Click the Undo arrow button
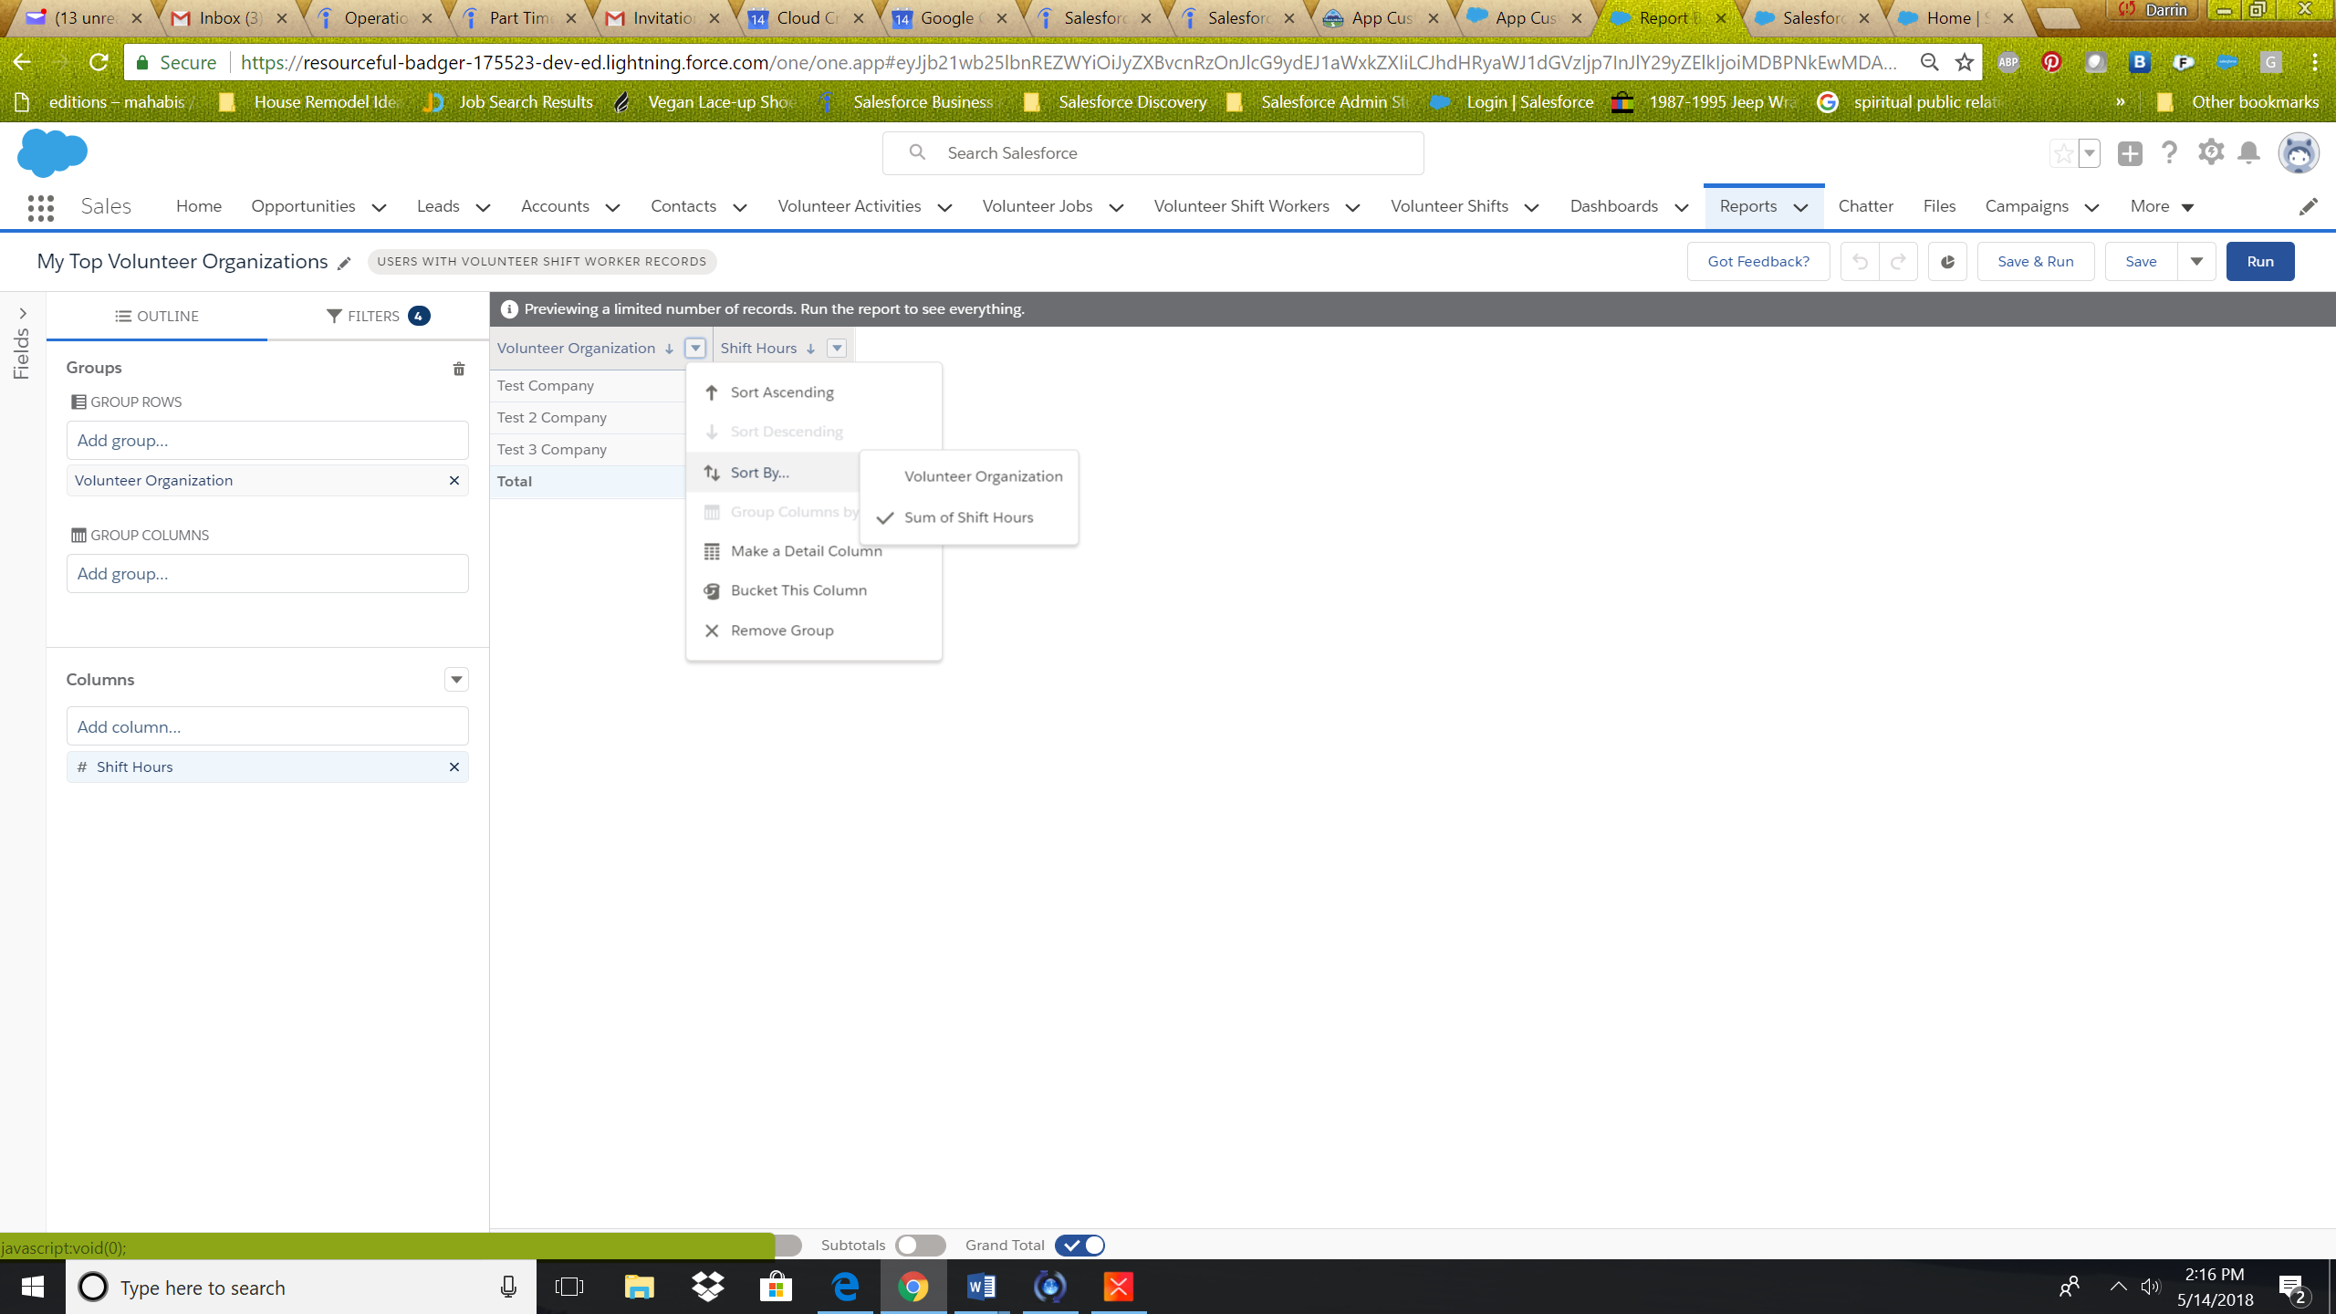Viewport: 2336px width, 1314px height. [x=1860, y=262]
